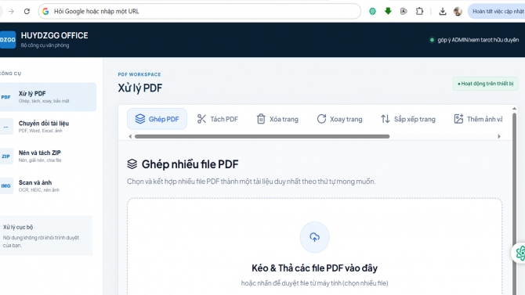Viewport: 525px width, 295px height.
Task: Click the Google icon in address bar
Action: 46,12
